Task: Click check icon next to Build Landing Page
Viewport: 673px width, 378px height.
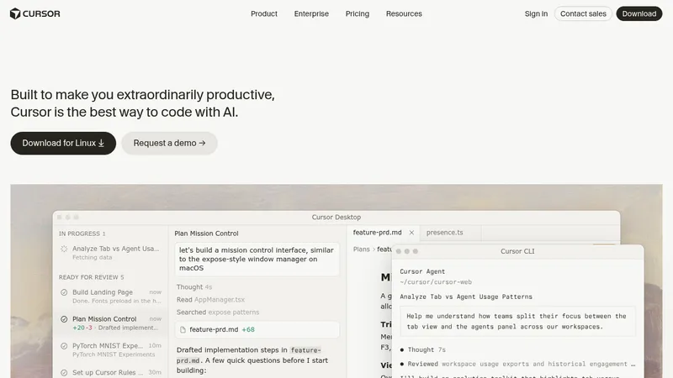Action: click(64, 292)
